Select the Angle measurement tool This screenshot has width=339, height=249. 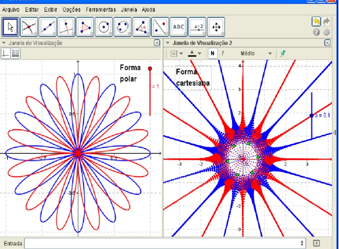(141, 27)
